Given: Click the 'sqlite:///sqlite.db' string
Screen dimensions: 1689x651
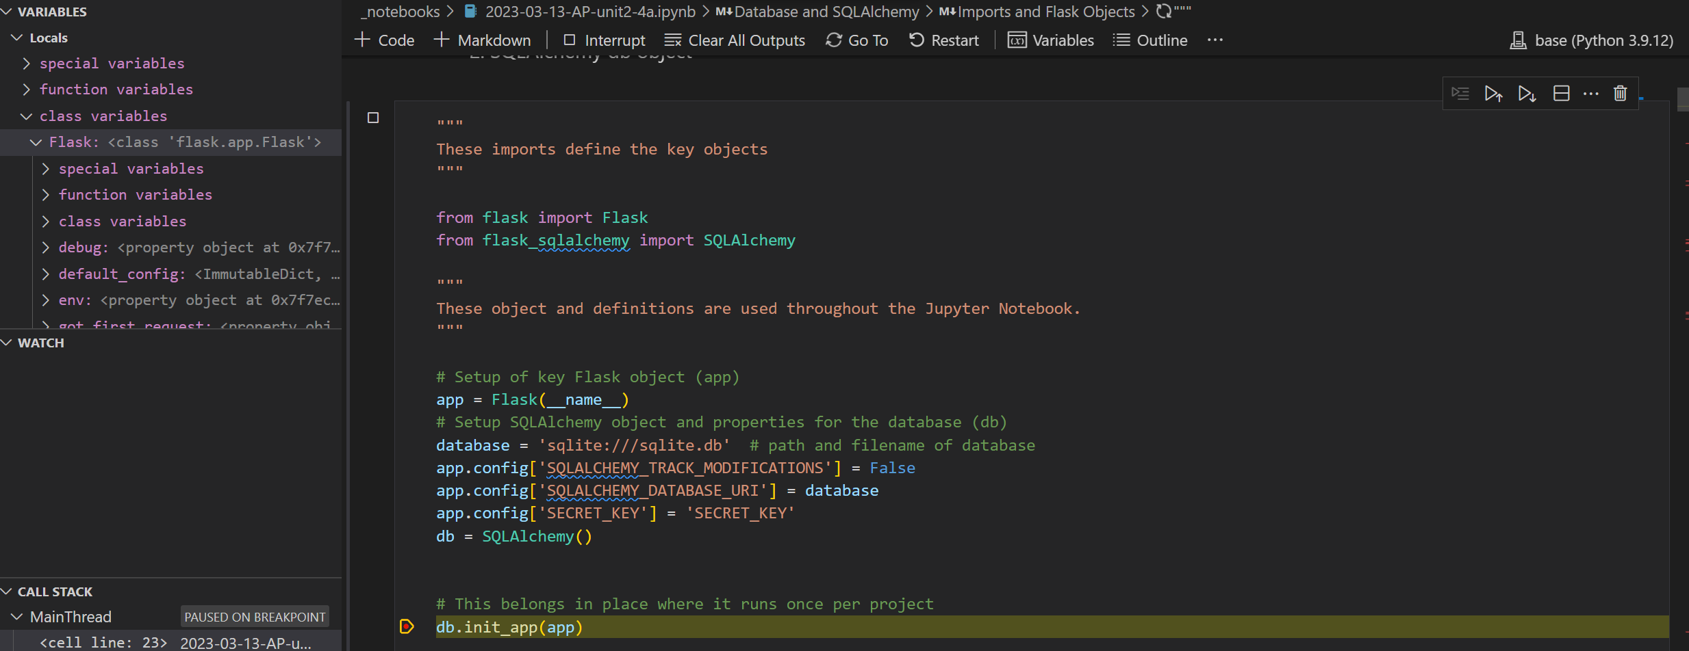Looking at the screenshot, I should (634, 446).
